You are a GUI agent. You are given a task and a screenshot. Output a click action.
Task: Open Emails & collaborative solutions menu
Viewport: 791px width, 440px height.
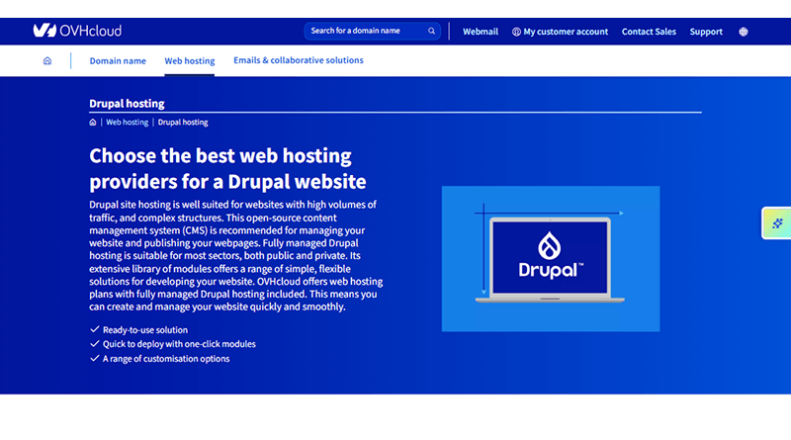299,60
